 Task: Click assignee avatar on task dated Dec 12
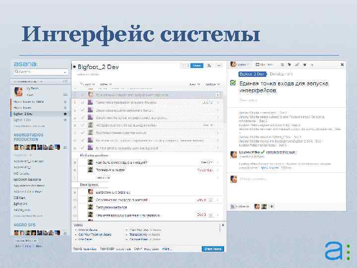coord(90,102)
